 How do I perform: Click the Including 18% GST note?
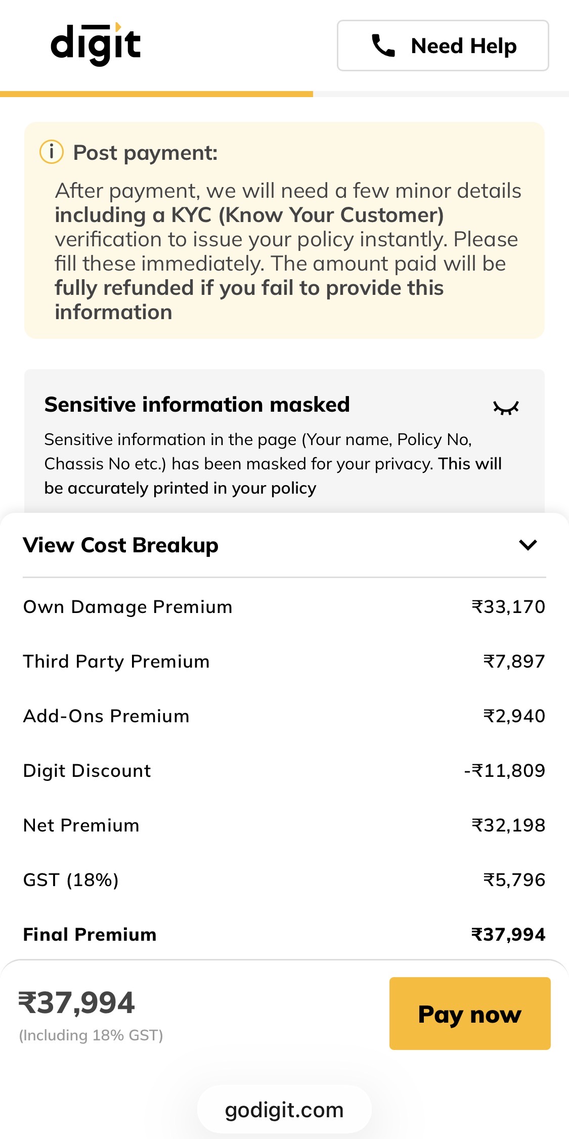tap(91, 1035)
